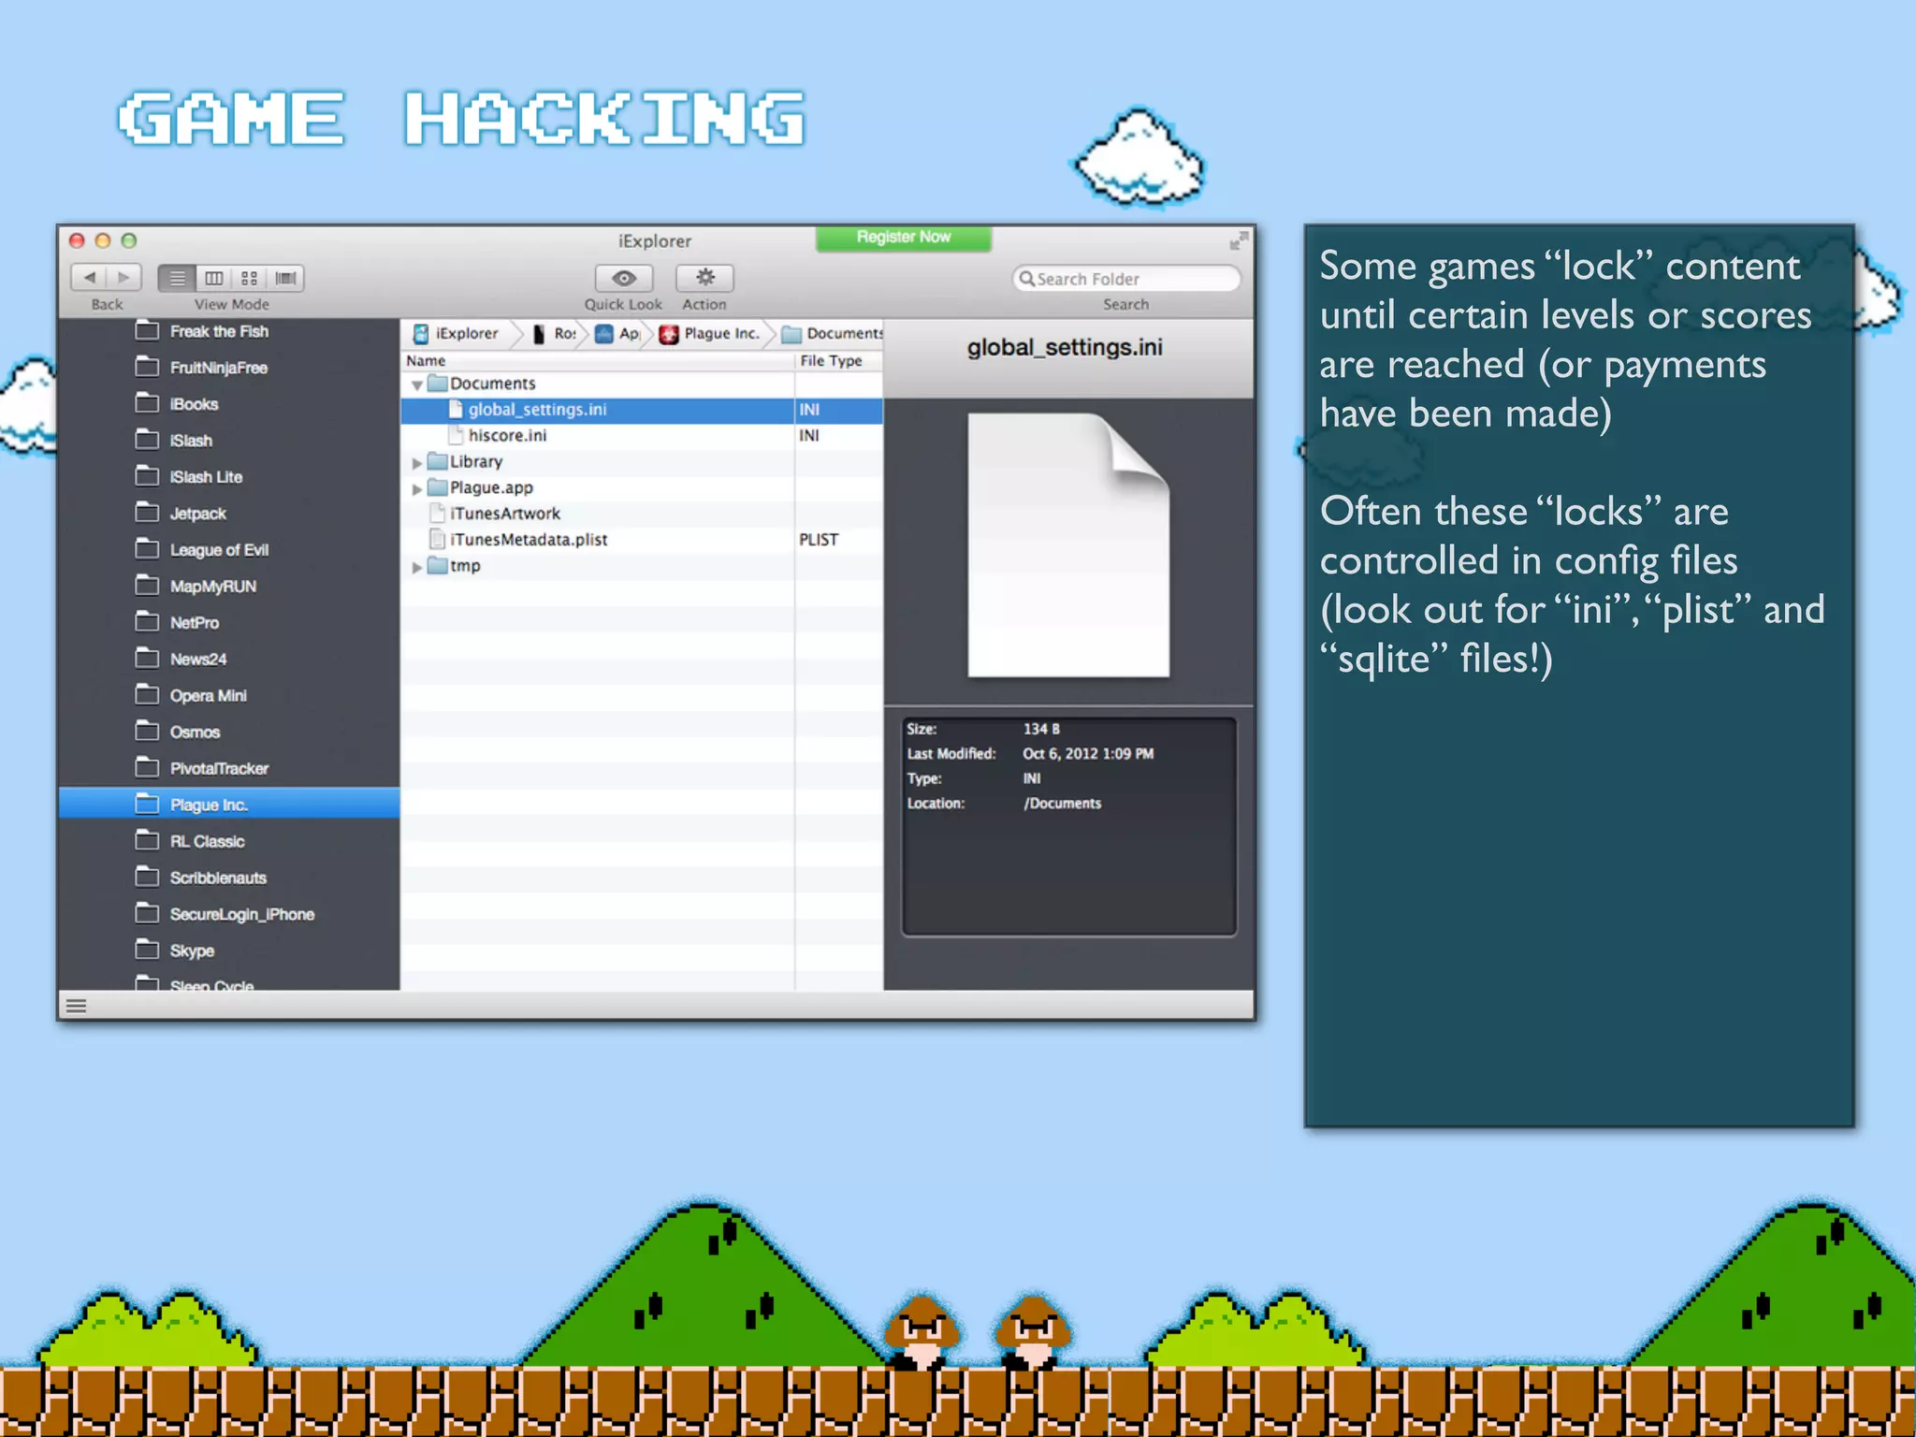Click Register Now button
This screenshot has height=1437, width=1916.
(x=903, y=238)
